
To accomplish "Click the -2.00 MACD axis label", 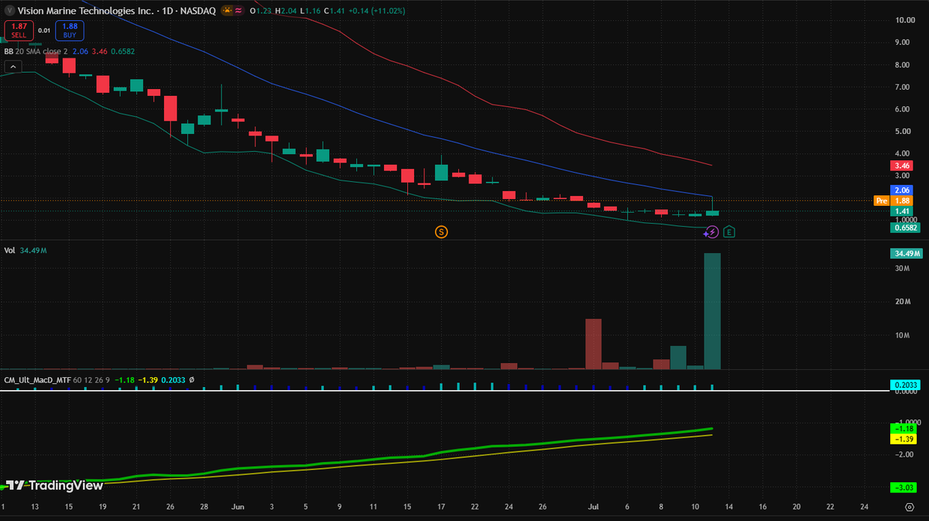I will (x=903, y=454).
